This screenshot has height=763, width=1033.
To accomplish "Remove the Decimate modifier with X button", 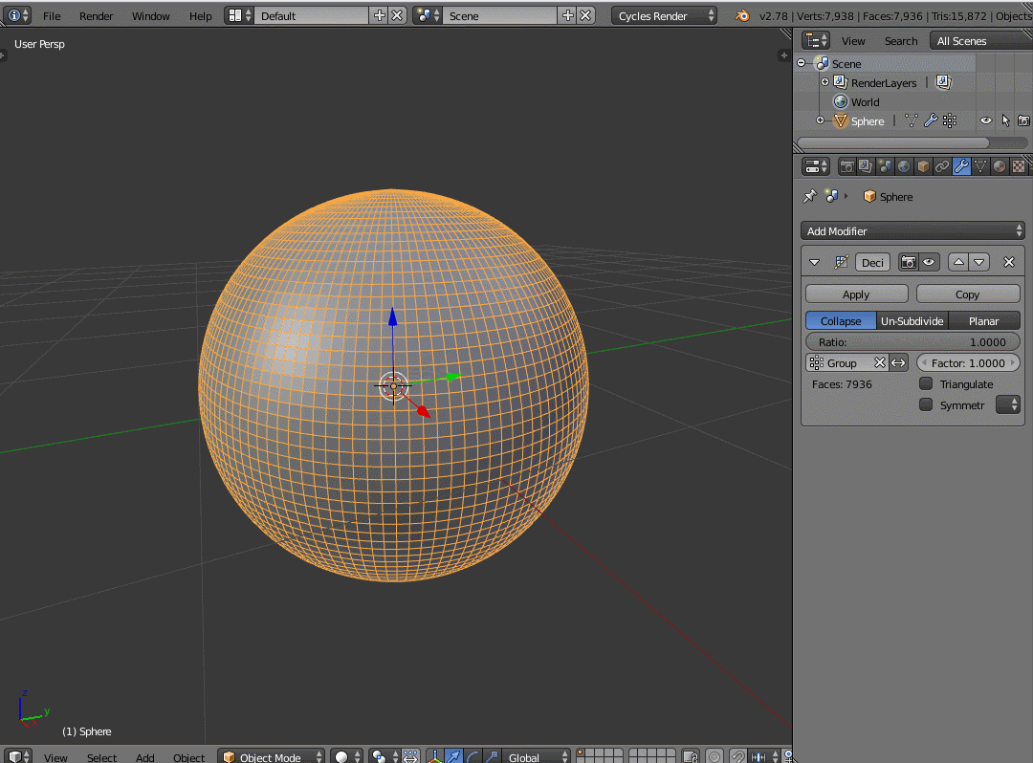I will pos(1008,262).
